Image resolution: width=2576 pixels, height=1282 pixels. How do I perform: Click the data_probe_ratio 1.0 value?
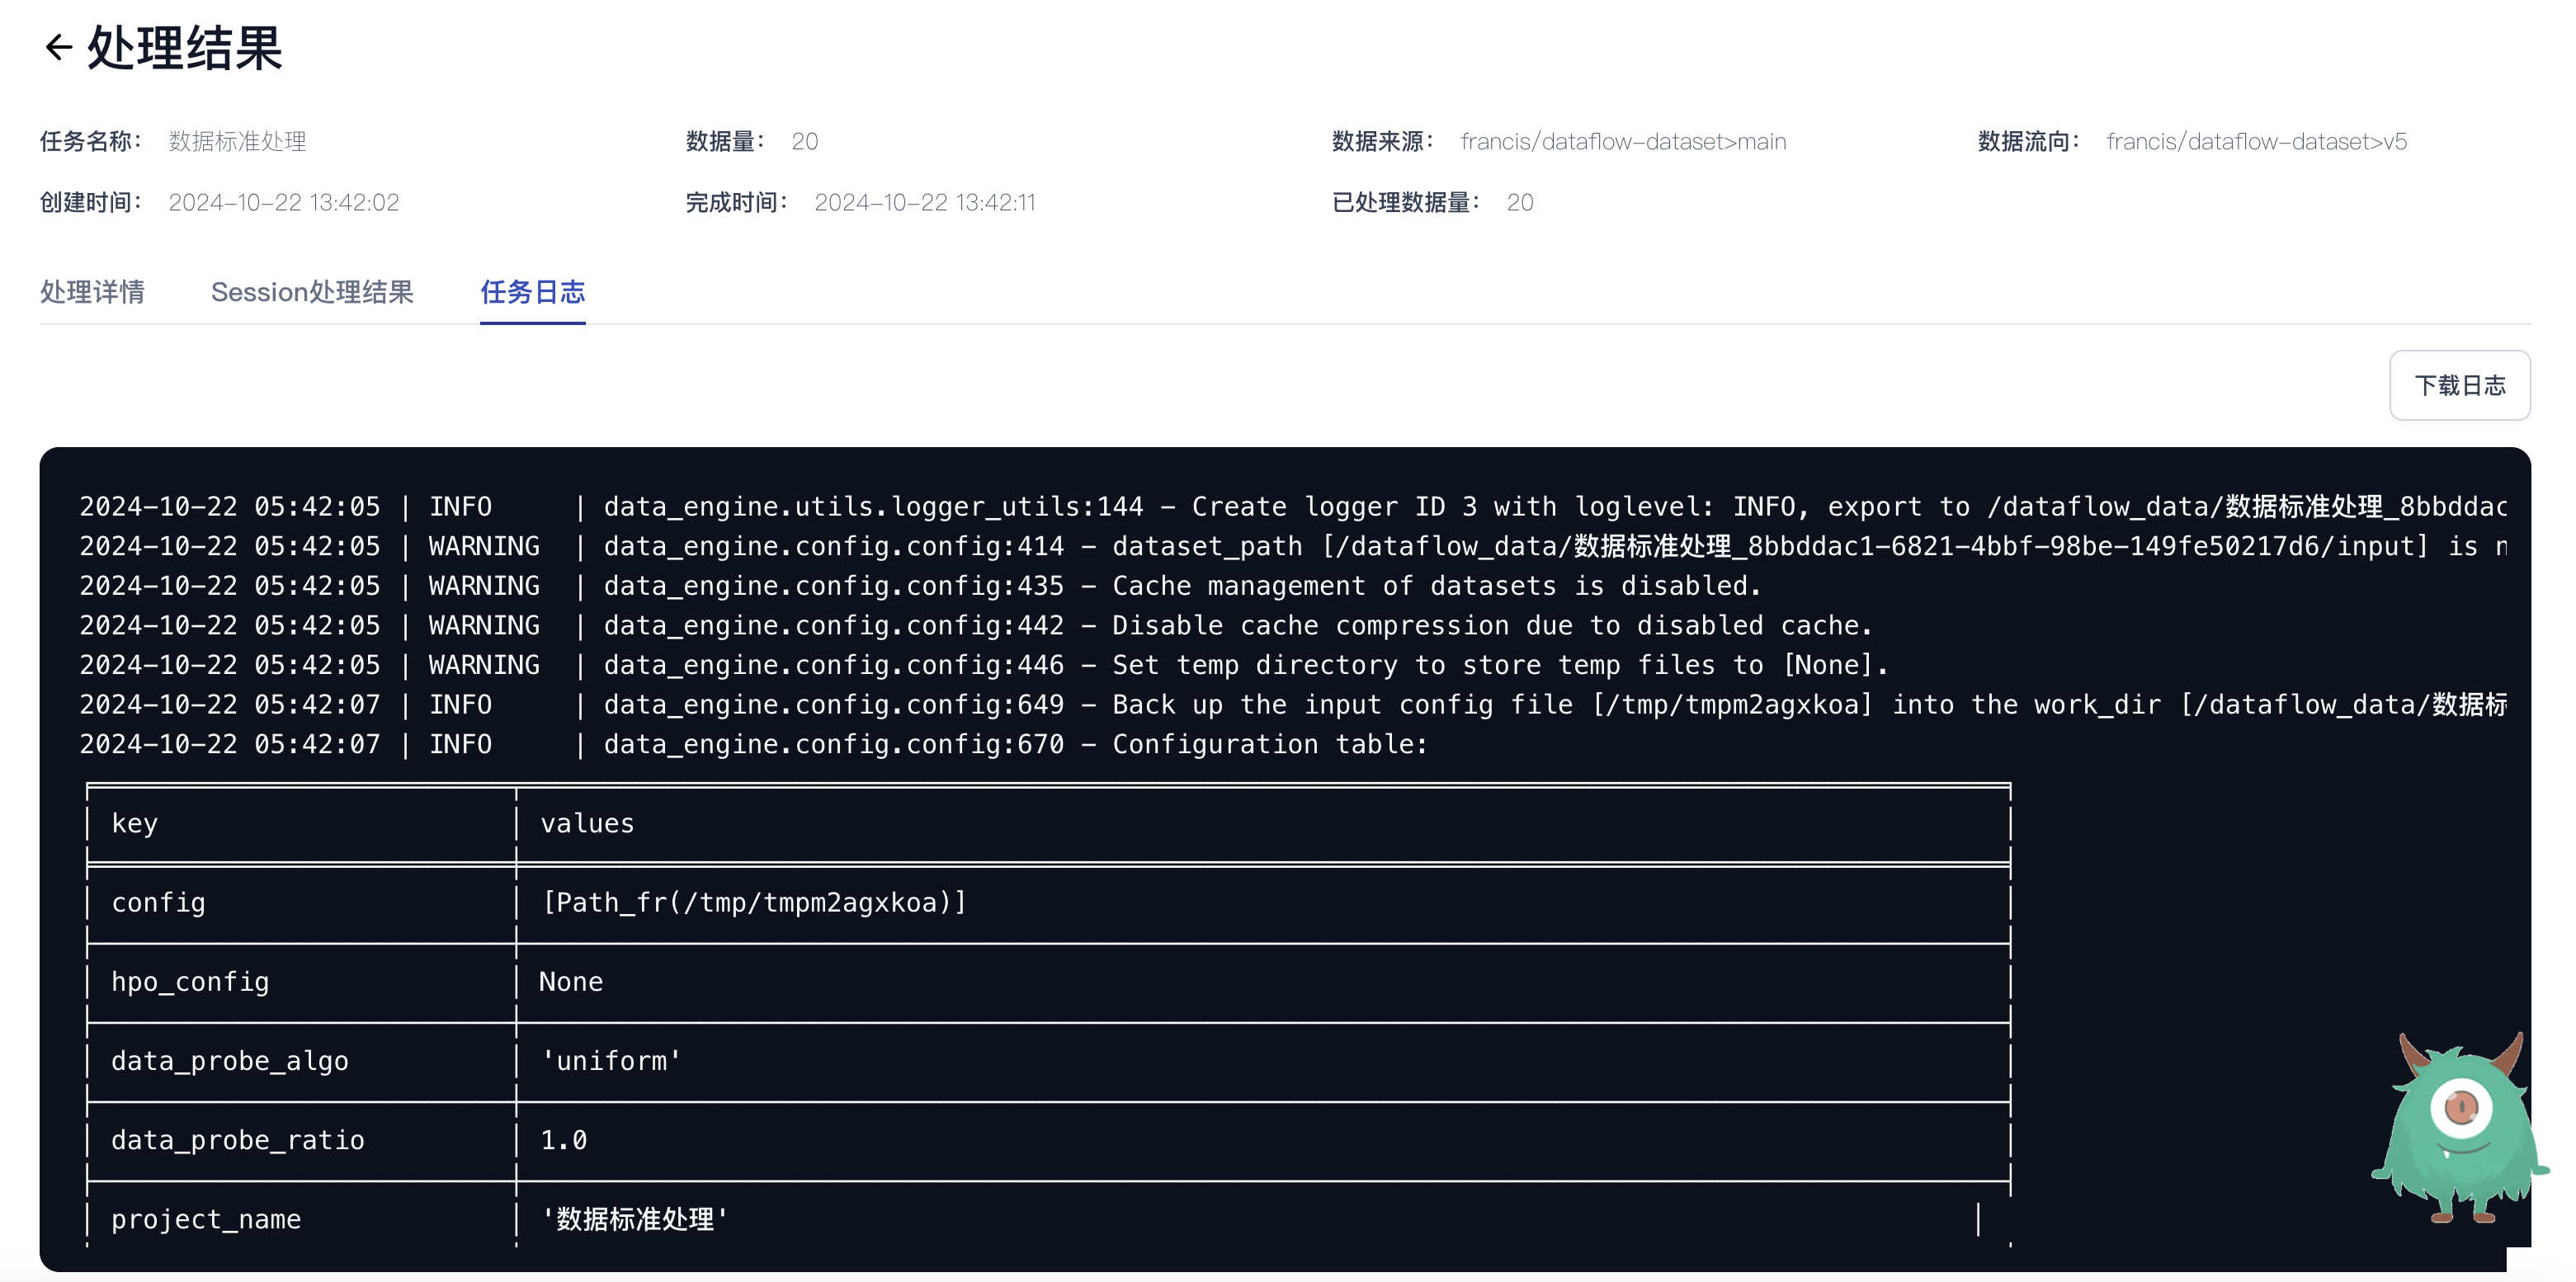(x=564, y=1140)
